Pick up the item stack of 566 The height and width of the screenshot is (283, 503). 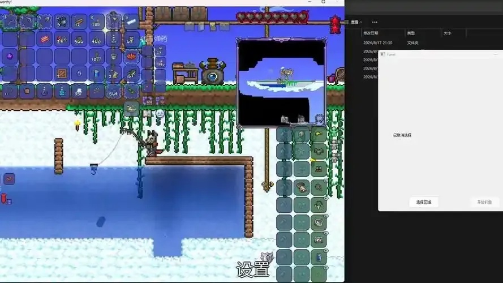coord(79,40)
